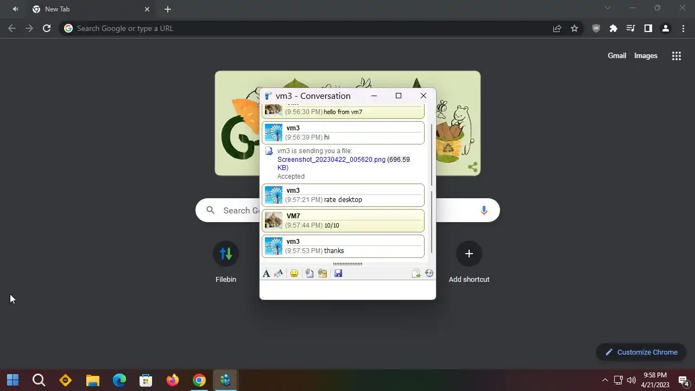Open Chrome three-dot menu

684,28
